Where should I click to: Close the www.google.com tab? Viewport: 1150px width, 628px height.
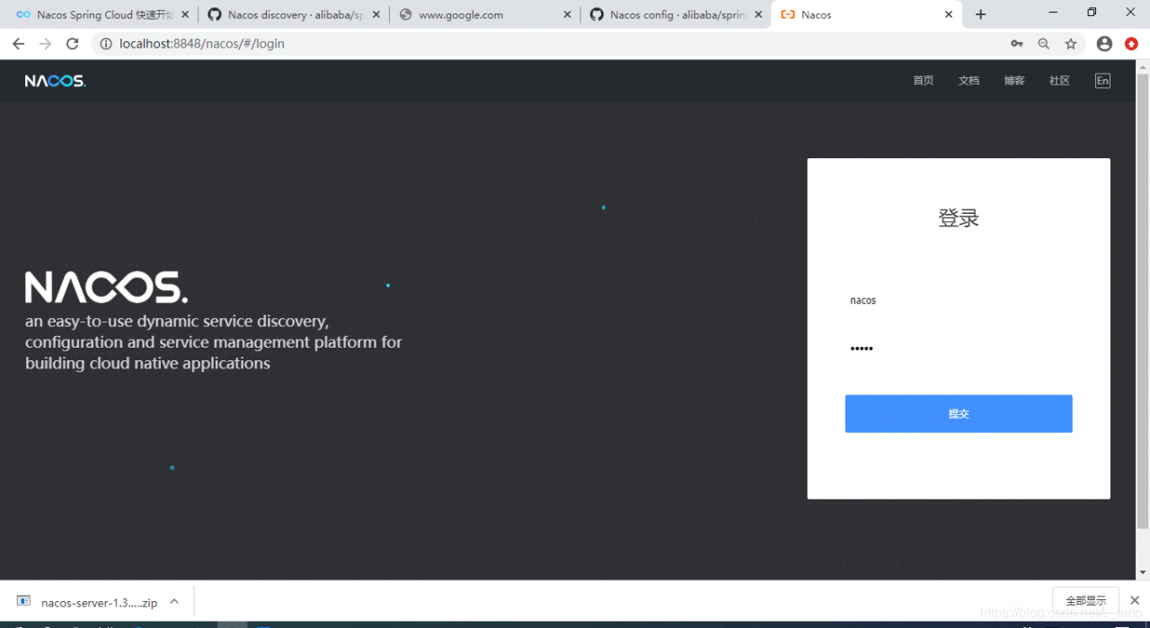point(567,14)
